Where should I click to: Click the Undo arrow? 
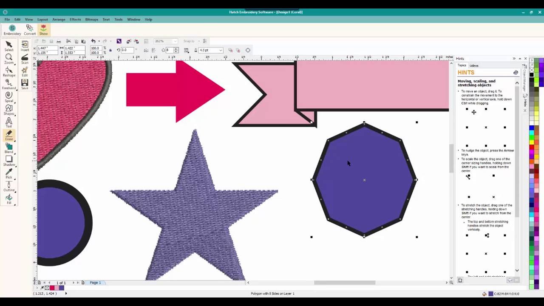[x=93, y=41]
